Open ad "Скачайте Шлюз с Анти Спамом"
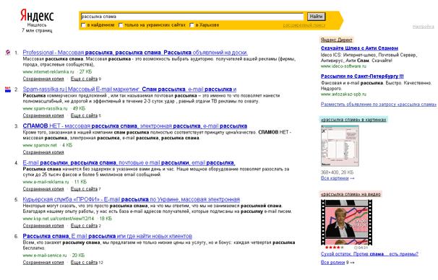Image resolution: width=438 pixels, height=280 pixels. click(359, 48)
